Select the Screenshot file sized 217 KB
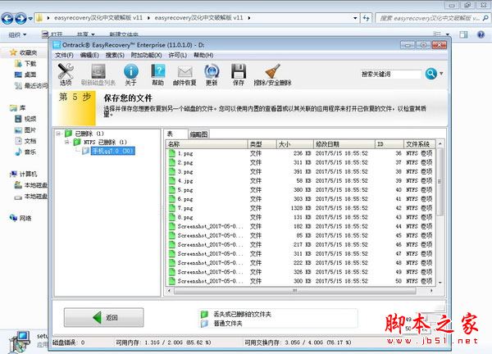 (x=210, y=244)
